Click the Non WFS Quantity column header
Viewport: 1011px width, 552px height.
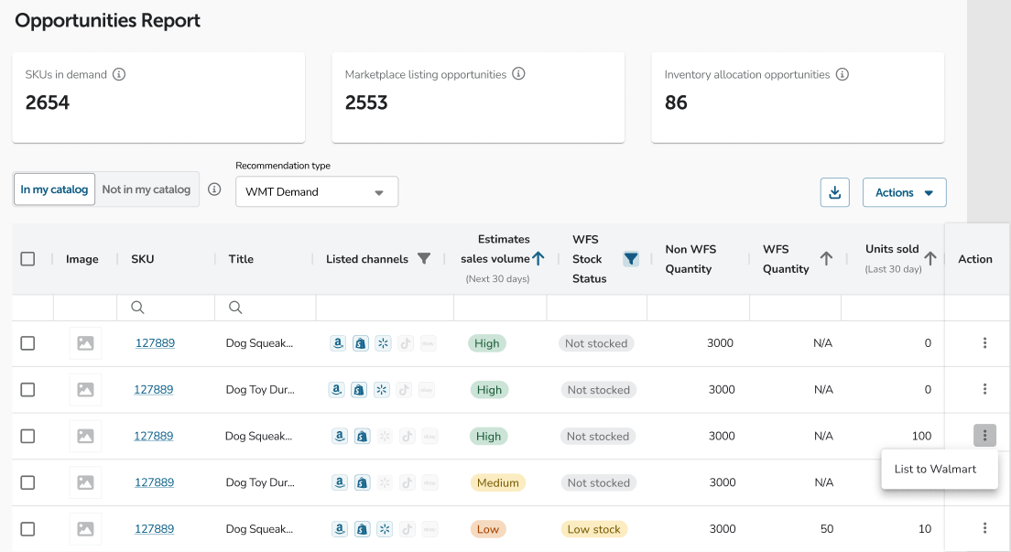[690, 258]
